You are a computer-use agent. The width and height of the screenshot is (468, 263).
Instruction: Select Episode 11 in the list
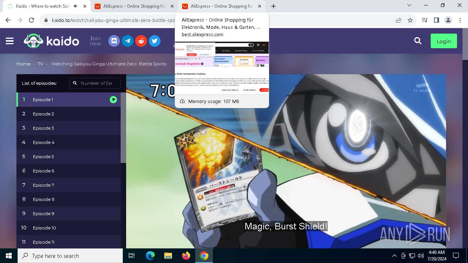(x=68, y=242)
